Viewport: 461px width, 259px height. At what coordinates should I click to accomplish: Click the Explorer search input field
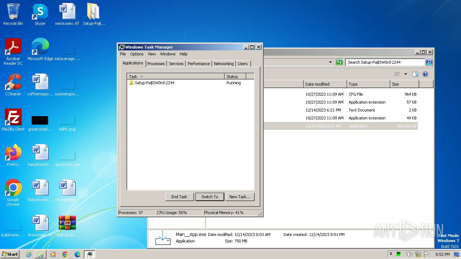385,62
